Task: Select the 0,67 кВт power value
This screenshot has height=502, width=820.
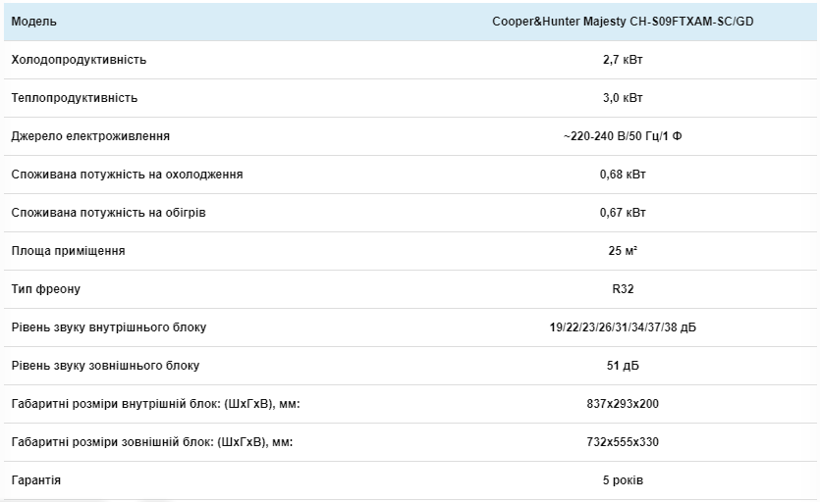Action: pos(623,213)
